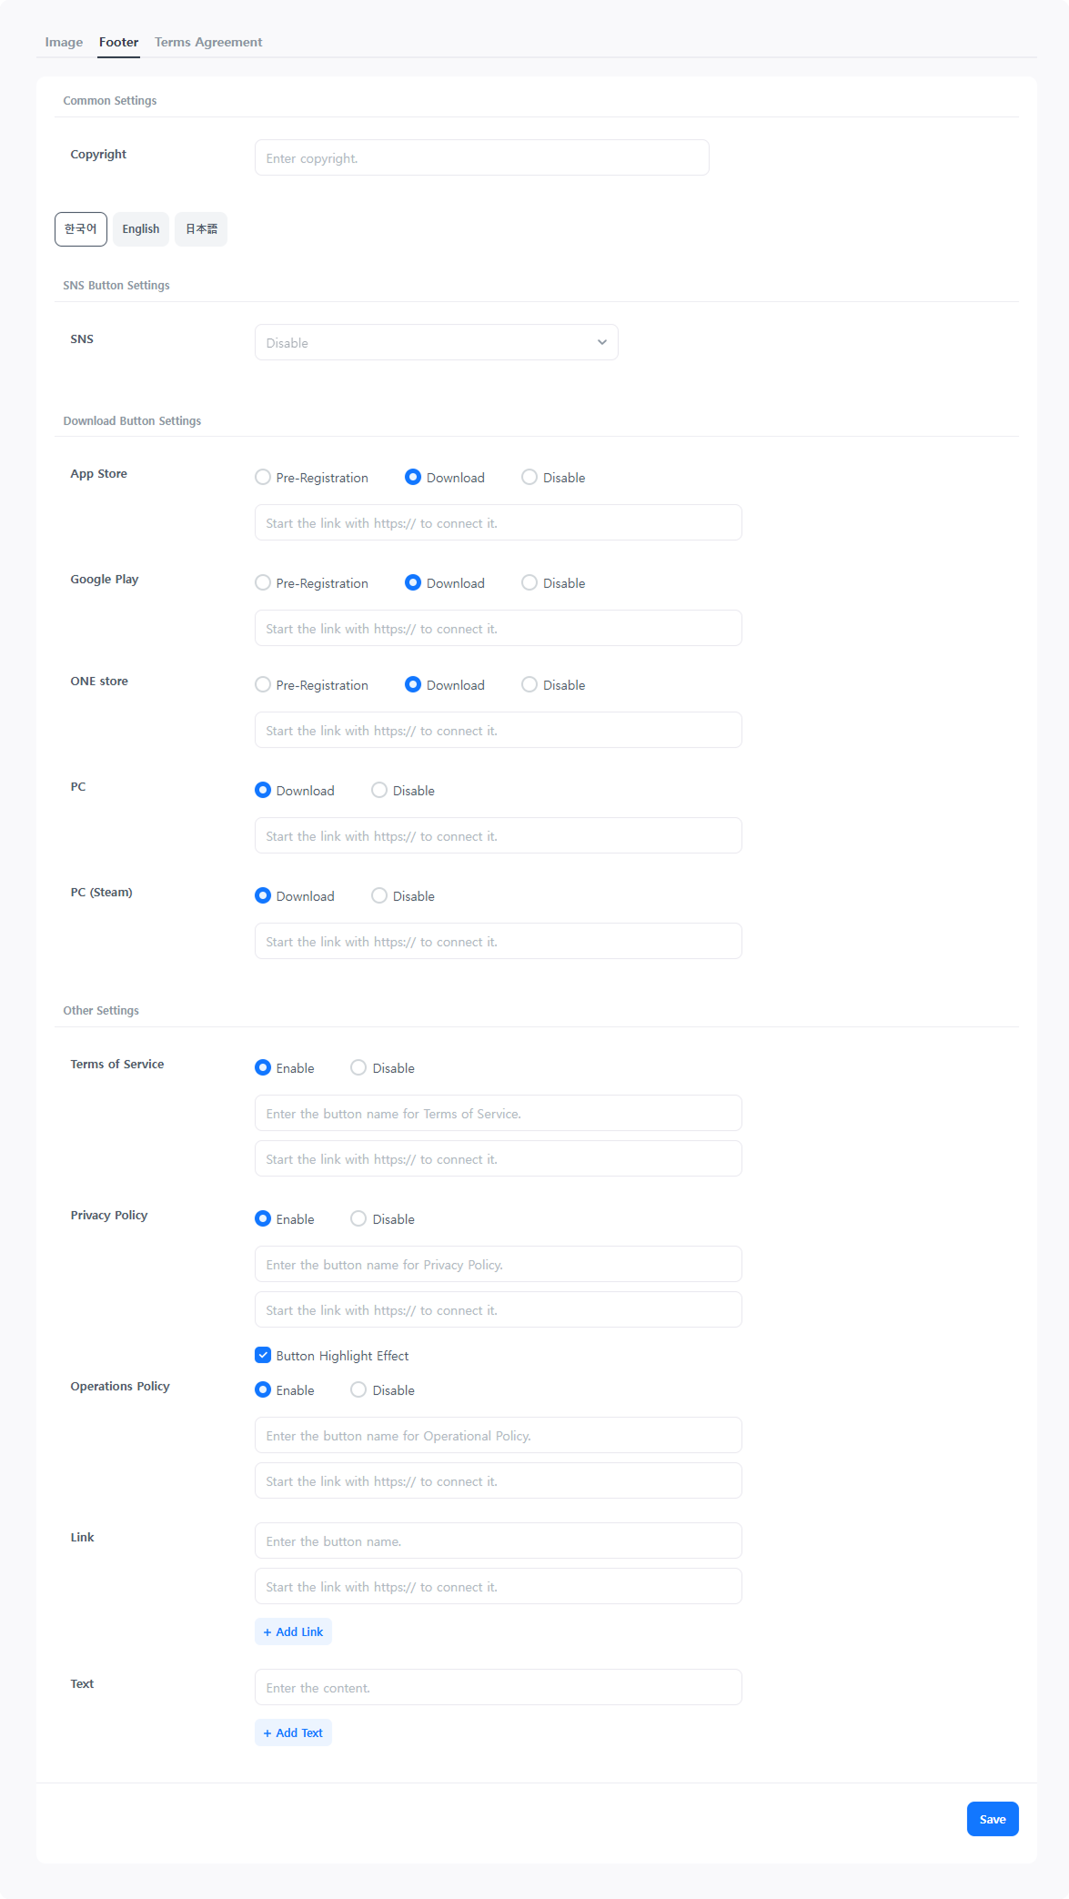Disable the Operations Policy option
Screen dimensions: 1069x1899
358,1390
